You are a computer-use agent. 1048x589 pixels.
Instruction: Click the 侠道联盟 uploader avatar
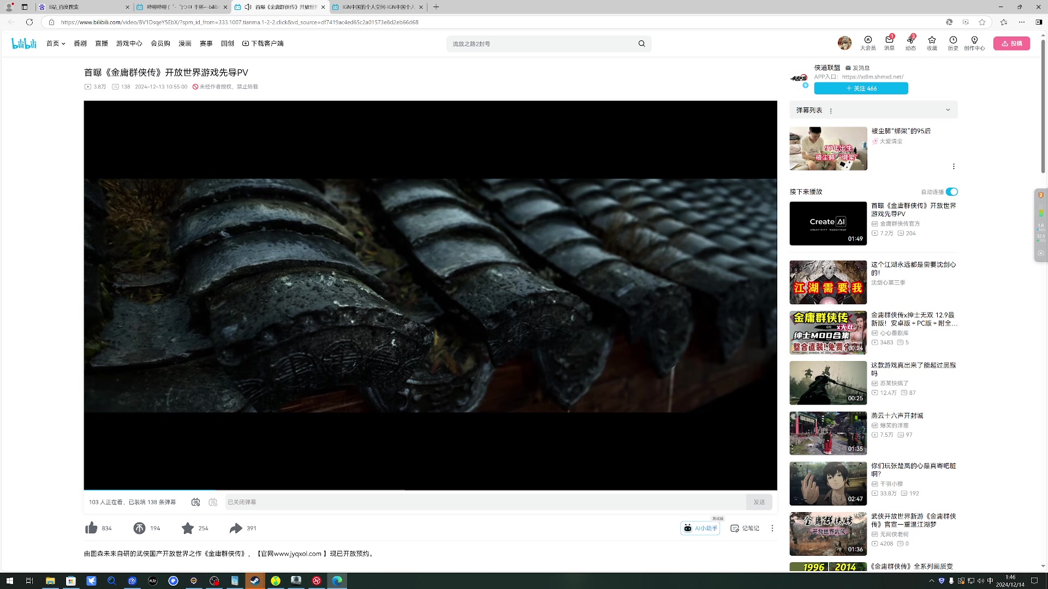799,78
